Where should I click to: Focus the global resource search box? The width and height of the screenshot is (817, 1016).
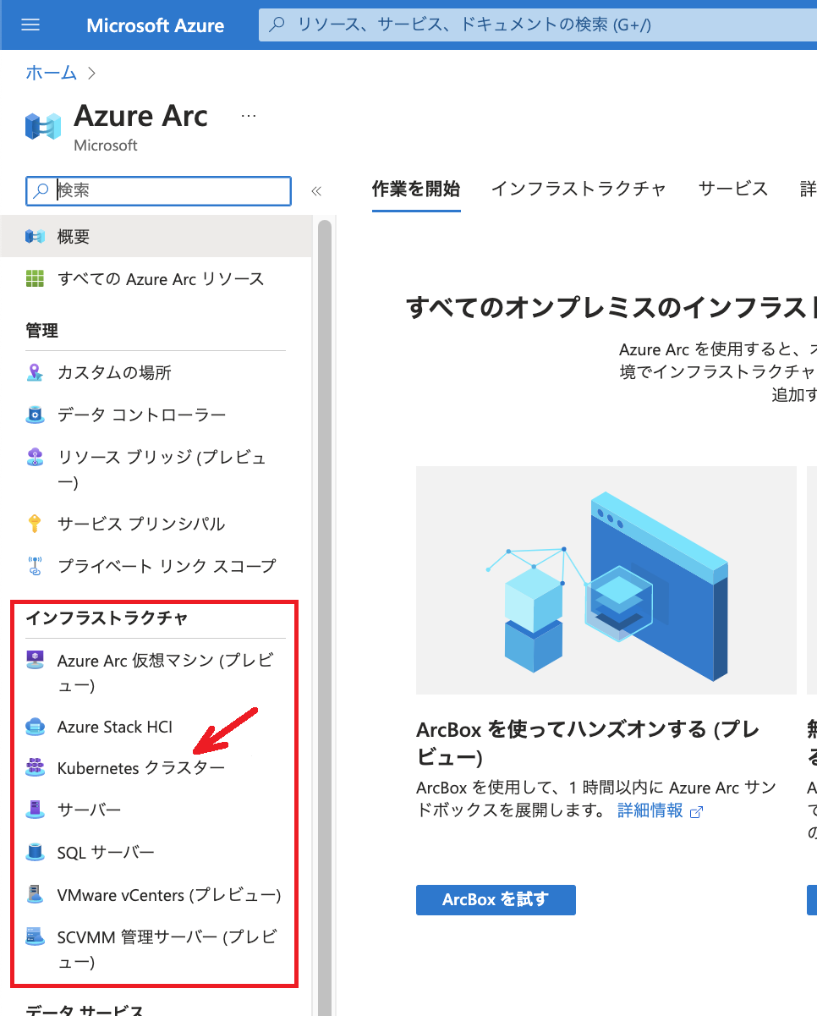(x=538, y=25)
